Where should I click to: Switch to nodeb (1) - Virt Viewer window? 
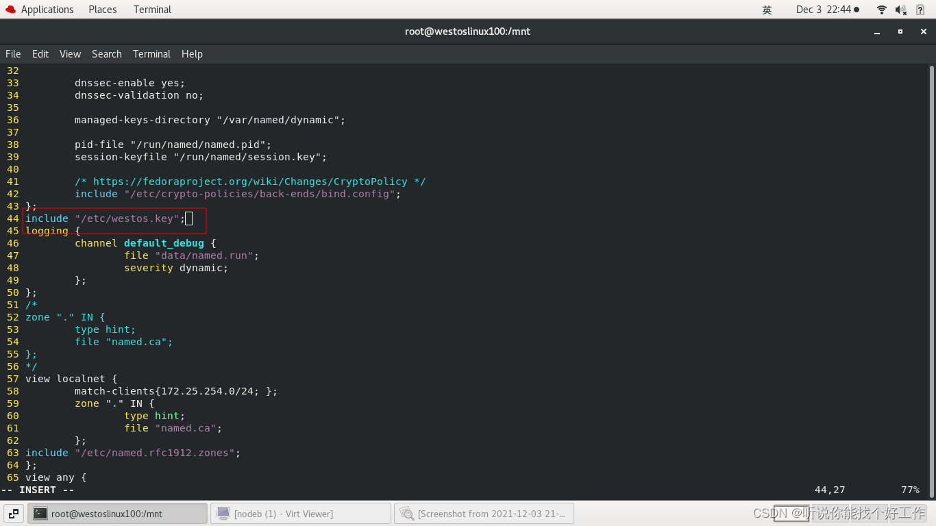[x=300, y=514]
